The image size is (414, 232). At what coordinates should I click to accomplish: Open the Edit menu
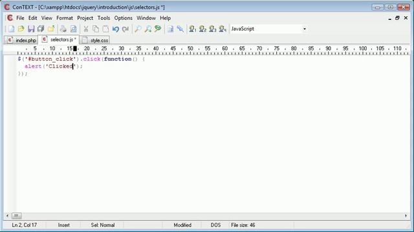[33, 18]
